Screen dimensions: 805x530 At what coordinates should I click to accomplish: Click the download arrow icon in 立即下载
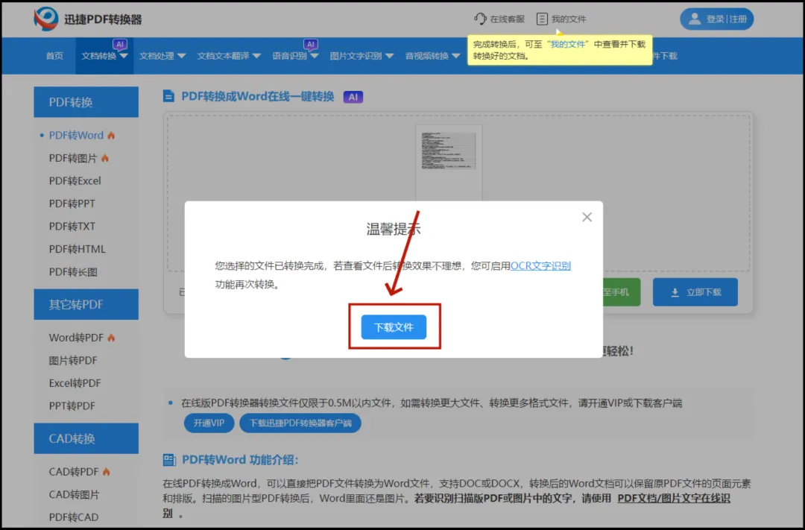click(x=675, y=292)
